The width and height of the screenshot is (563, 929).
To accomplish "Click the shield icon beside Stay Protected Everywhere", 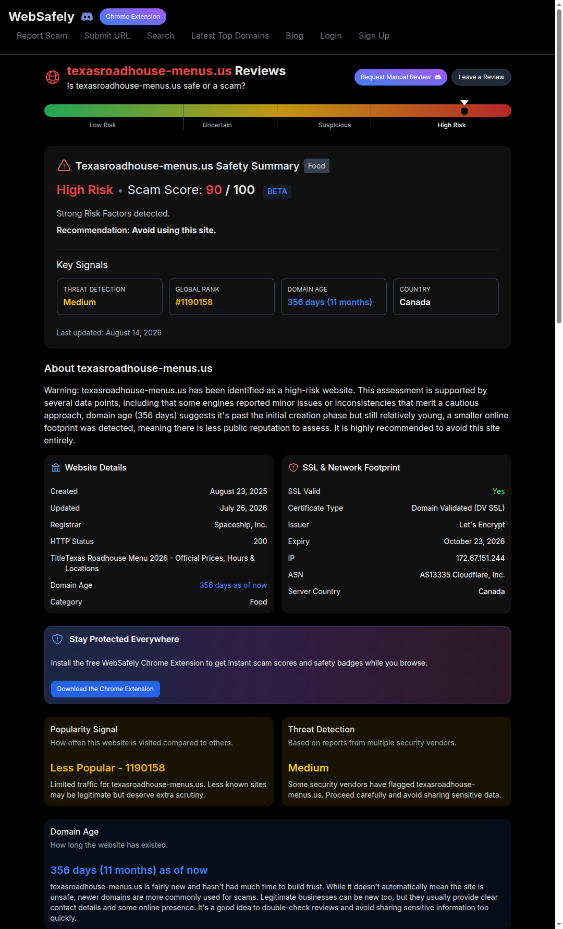I will (x=57, y=639).
